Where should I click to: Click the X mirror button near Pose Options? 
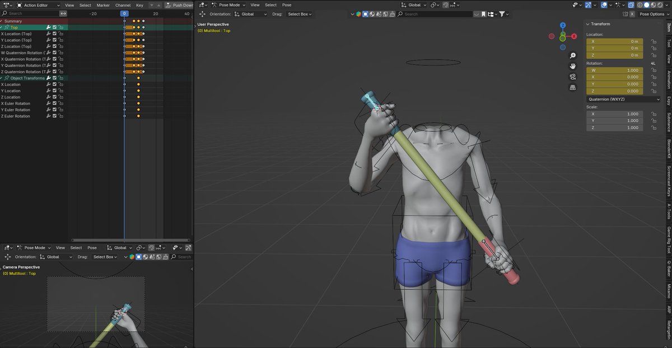point(632,14)
